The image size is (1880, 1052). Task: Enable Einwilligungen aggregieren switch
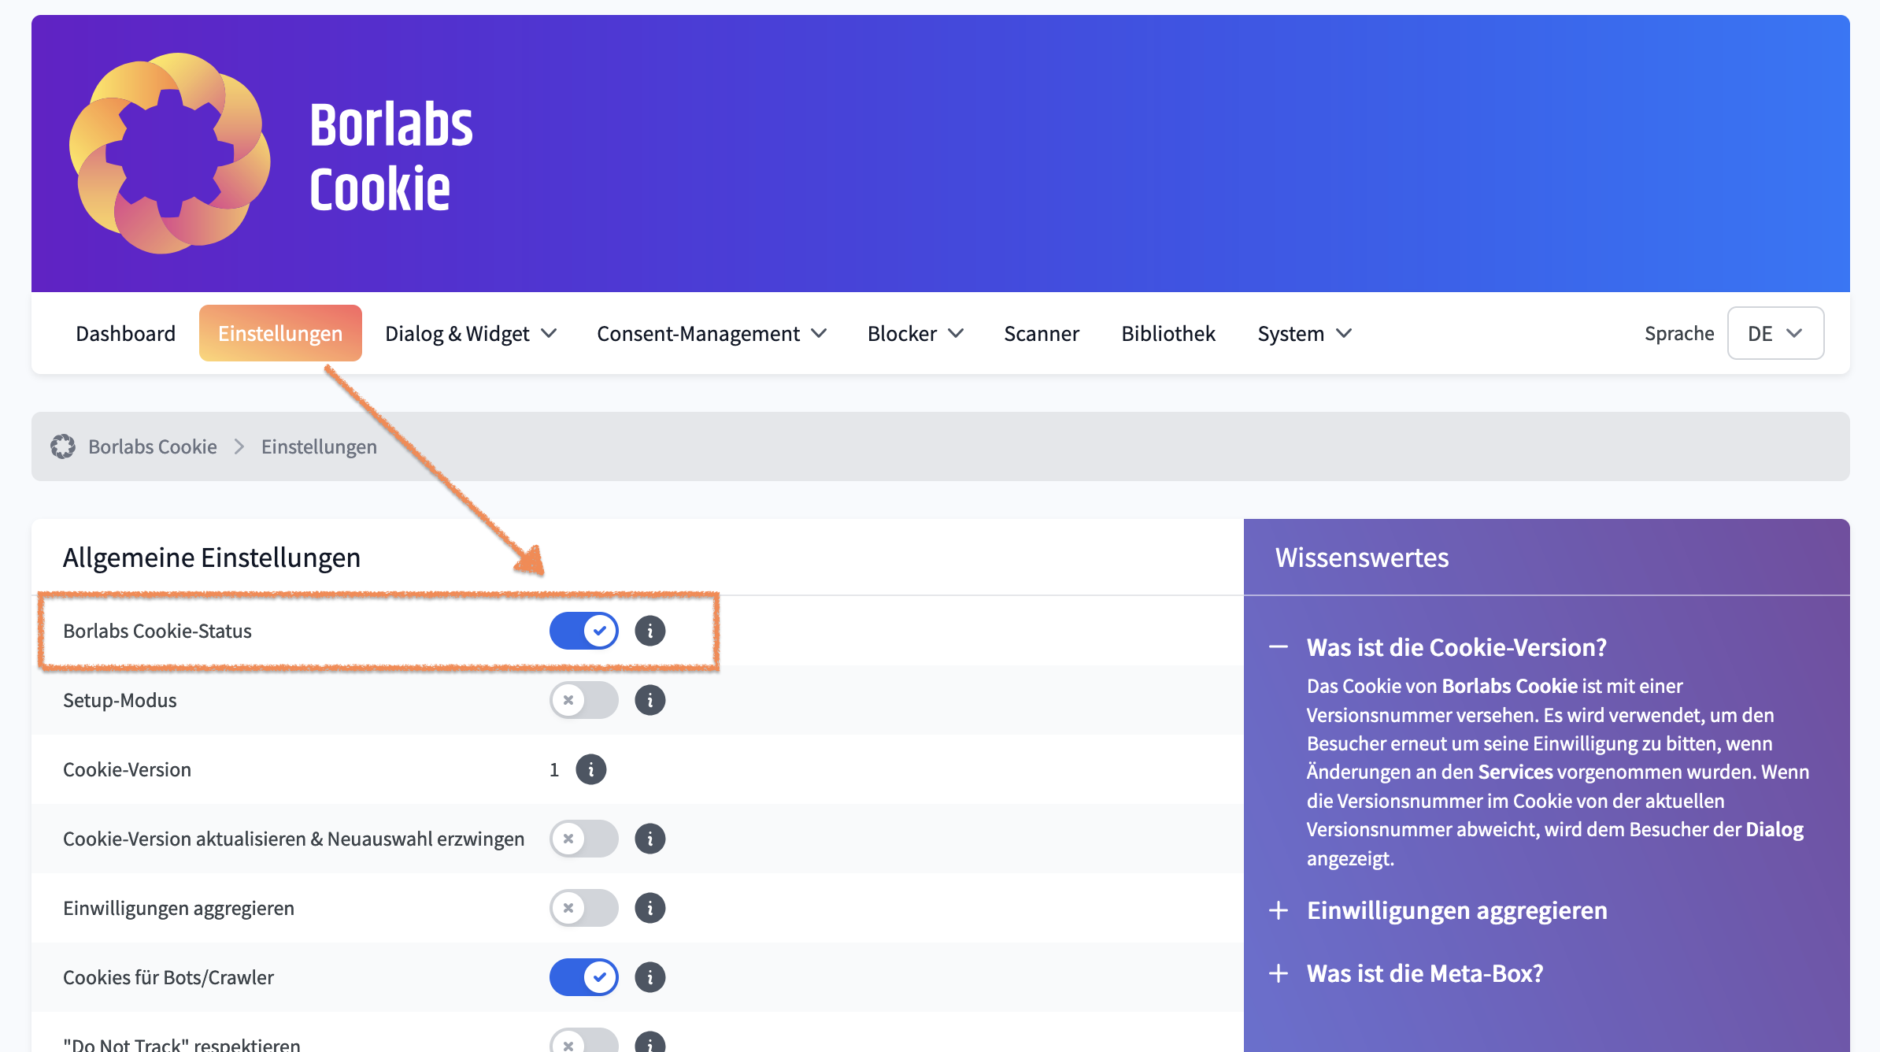point(584,908)
